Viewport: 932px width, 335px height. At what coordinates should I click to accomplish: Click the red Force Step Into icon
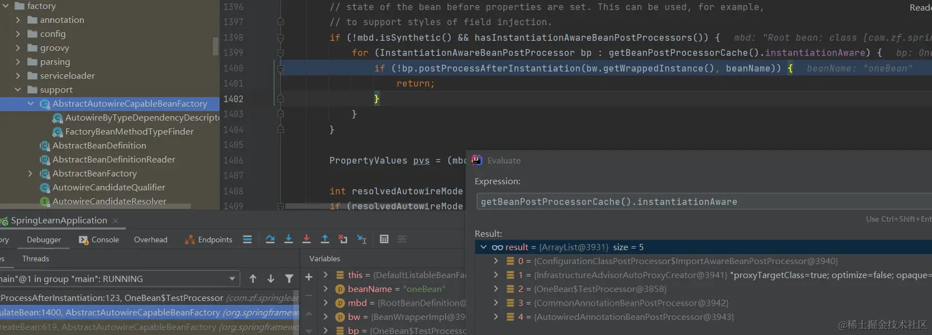tap(307, 239)
